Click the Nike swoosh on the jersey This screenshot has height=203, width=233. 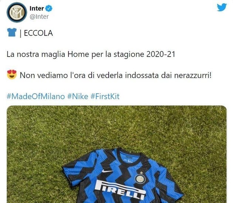click(x=107, y=171)
